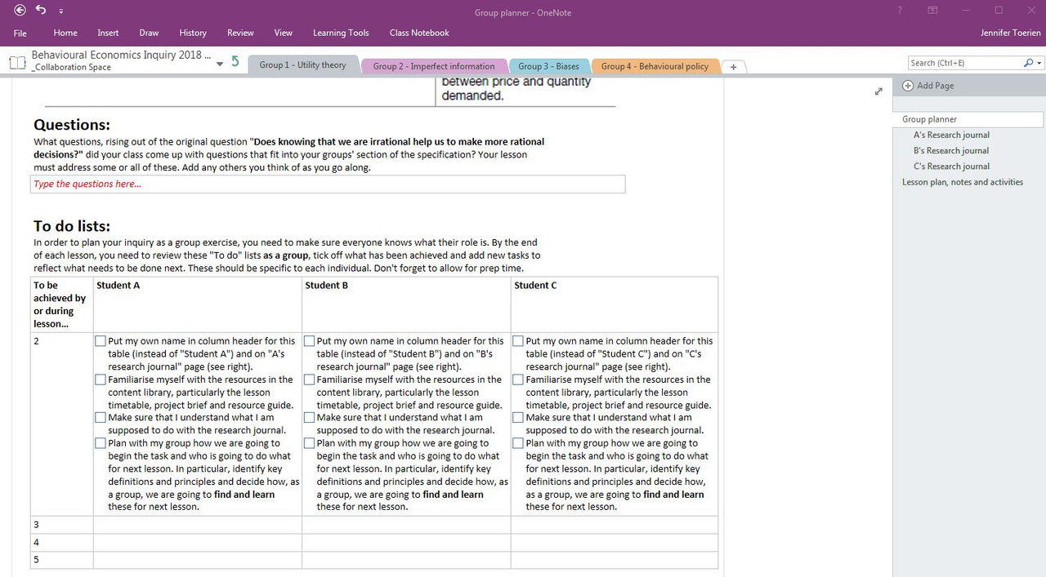Tick Student C 'Make sure that I understand' checkbox
Screen dimensions: 1046x577
[x=518, y=417]
